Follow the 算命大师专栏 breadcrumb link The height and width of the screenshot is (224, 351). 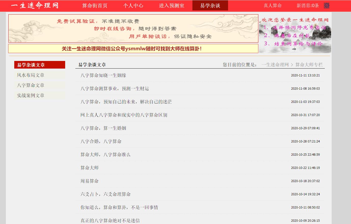click(309, 65)
